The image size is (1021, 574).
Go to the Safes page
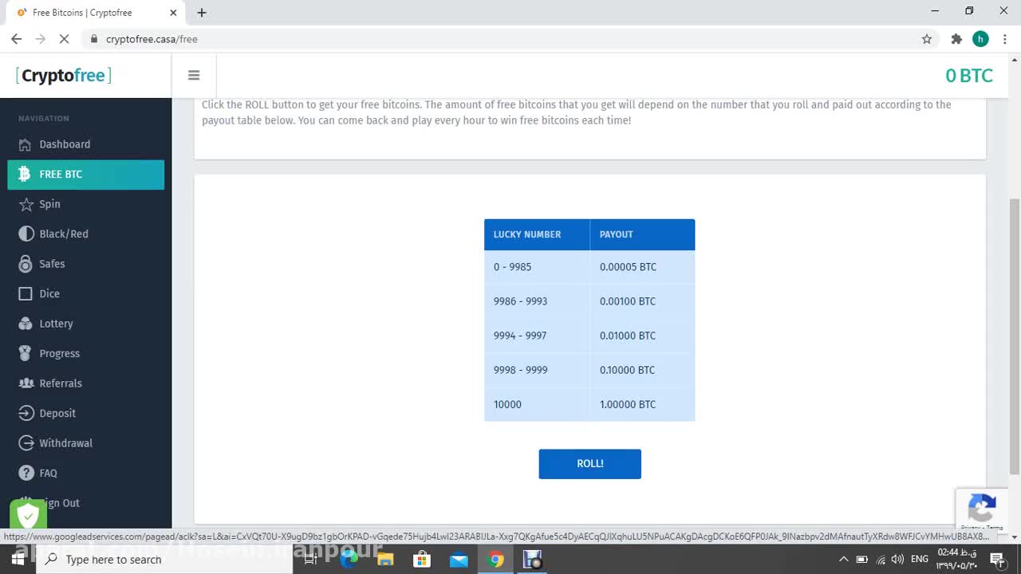click(x=52, y=264)
